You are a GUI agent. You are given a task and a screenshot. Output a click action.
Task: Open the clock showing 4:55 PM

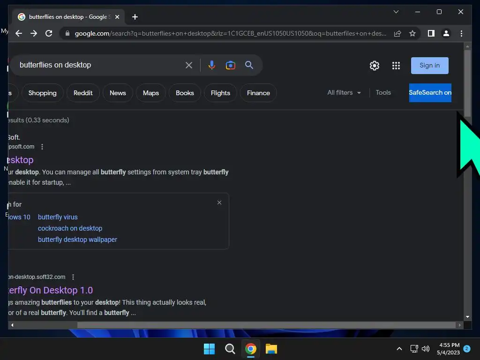point(449,349)
